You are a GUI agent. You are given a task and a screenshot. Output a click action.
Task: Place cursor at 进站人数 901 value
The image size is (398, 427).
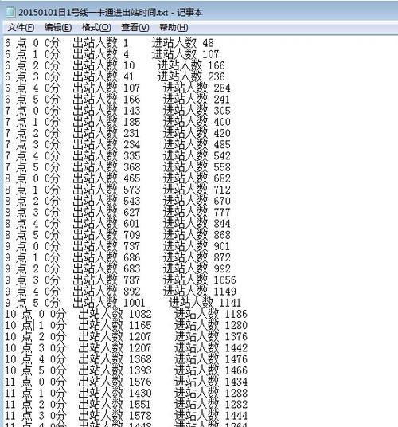[222, 246]
